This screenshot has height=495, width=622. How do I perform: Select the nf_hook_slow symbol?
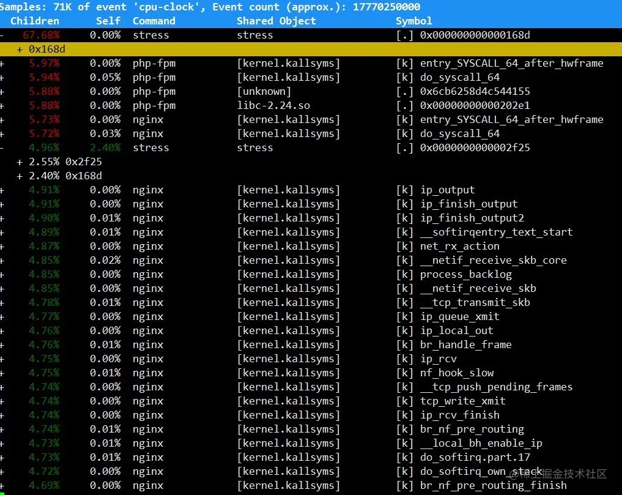tap(457, 373)
